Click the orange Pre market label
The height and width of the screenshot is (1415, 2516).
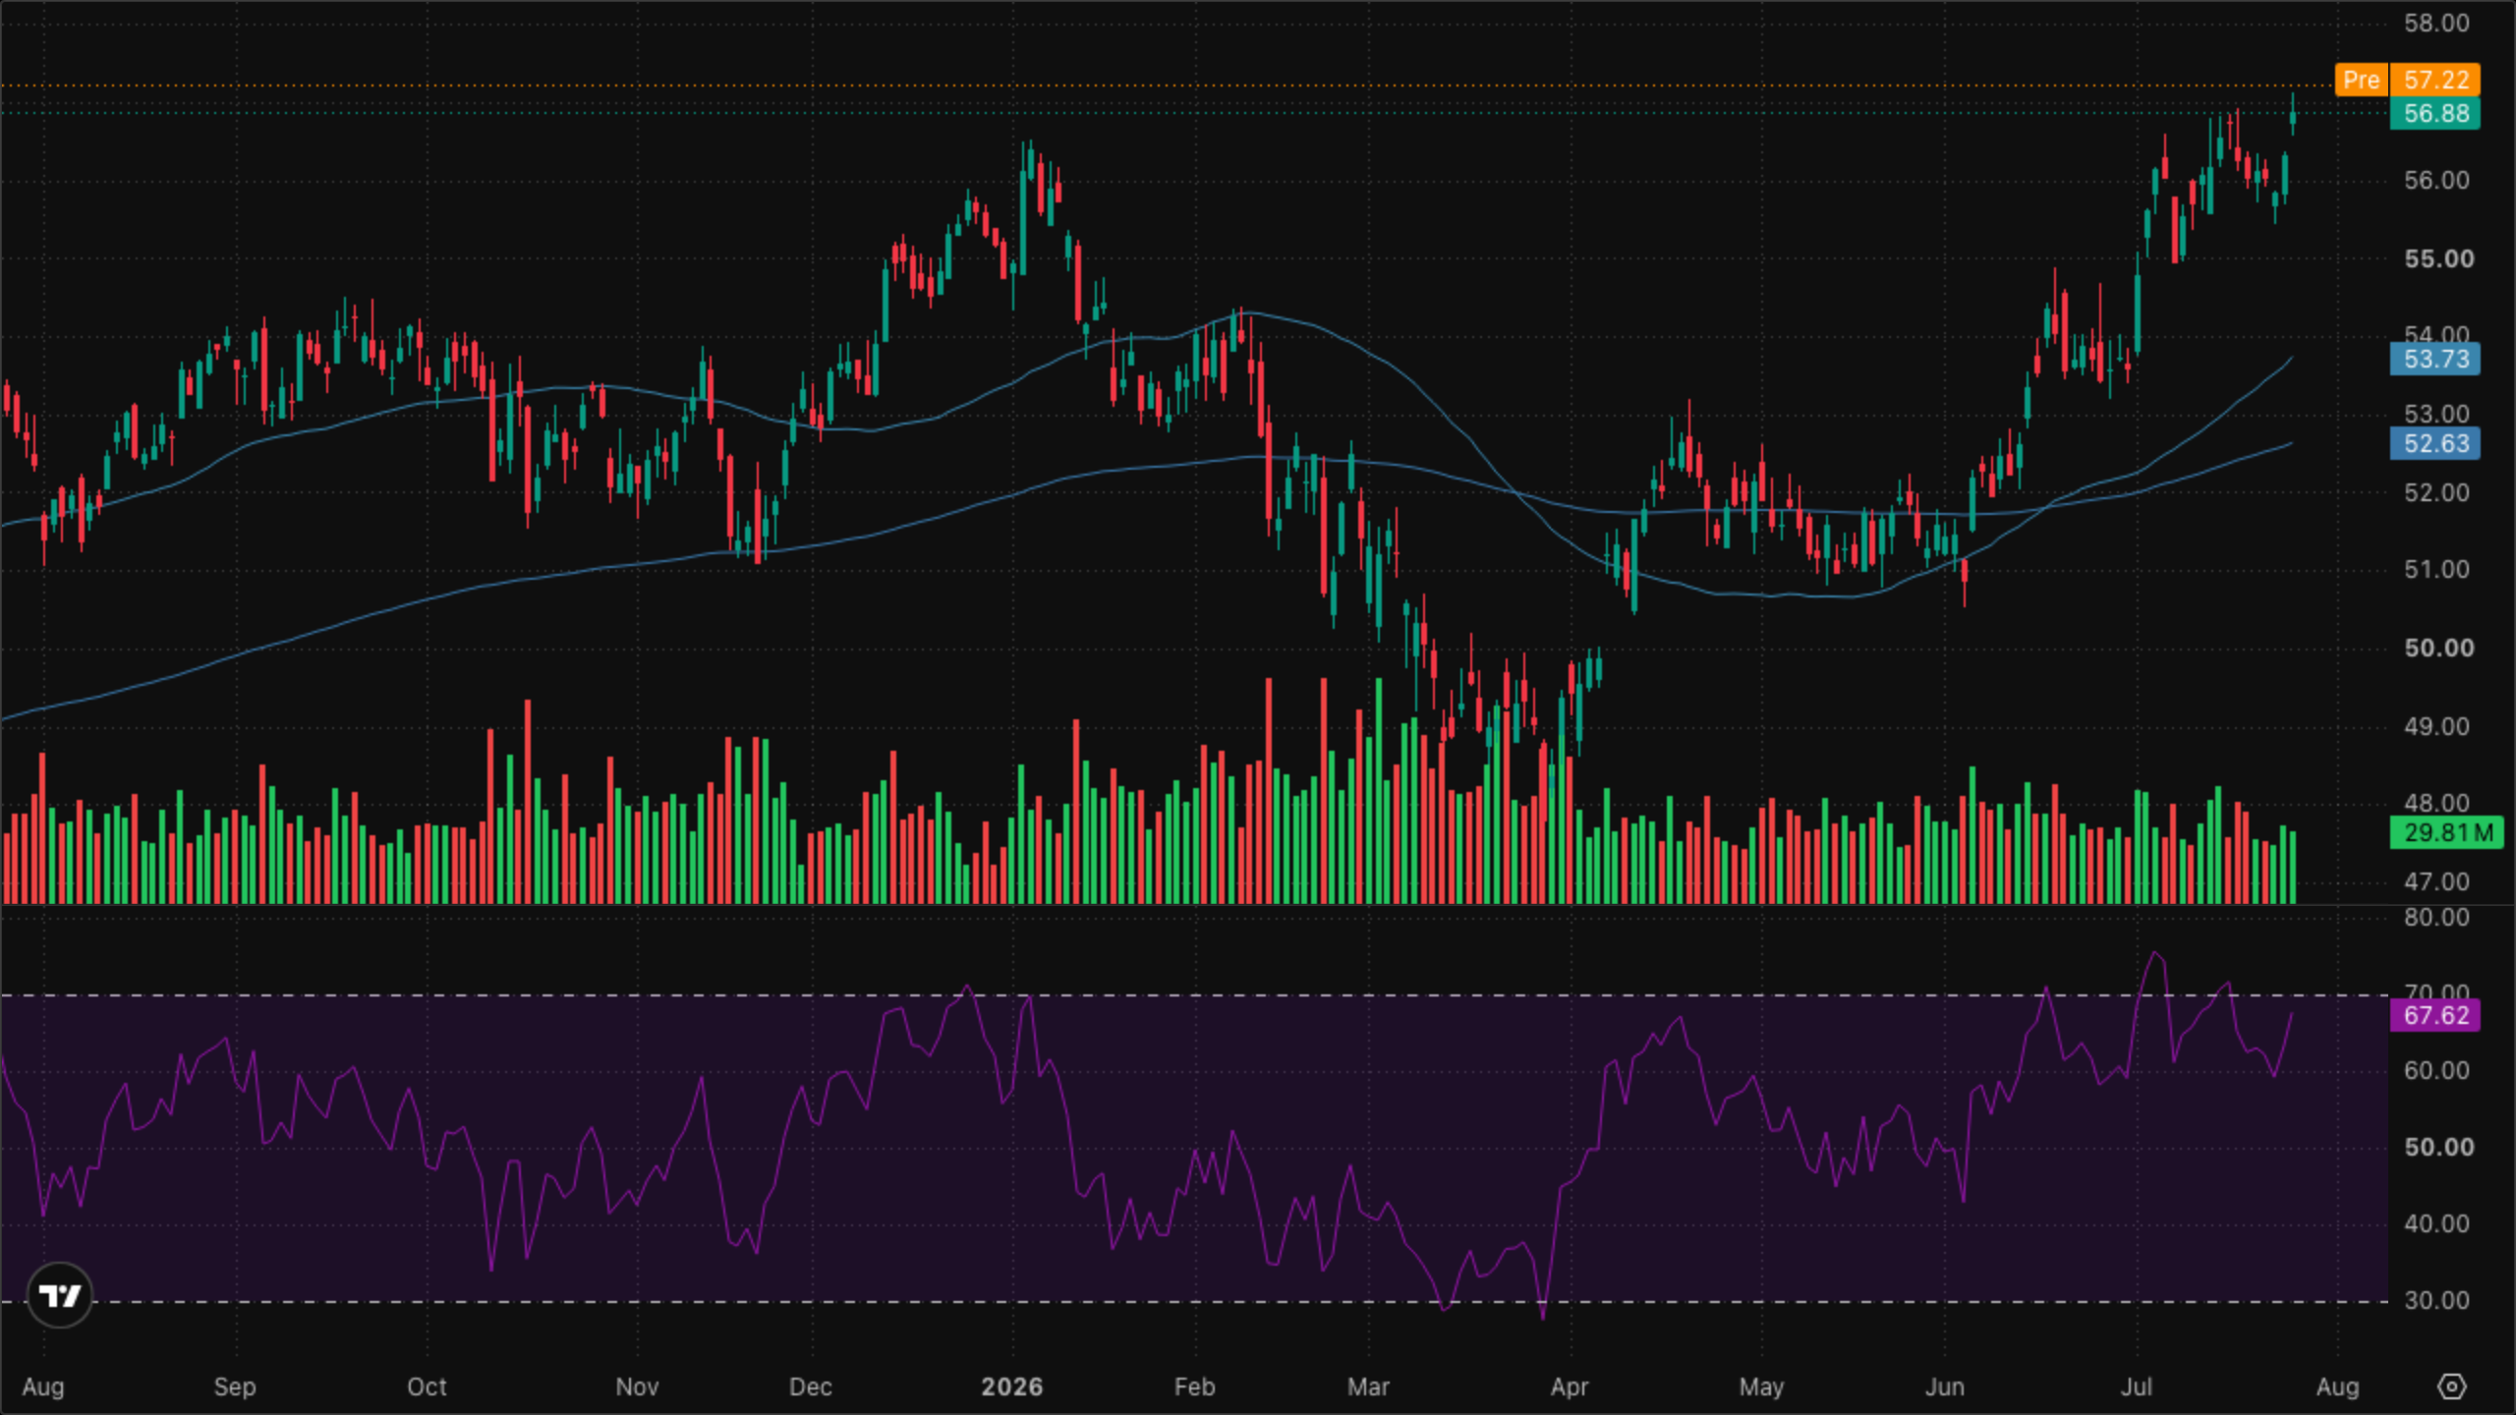(2361, 80)
